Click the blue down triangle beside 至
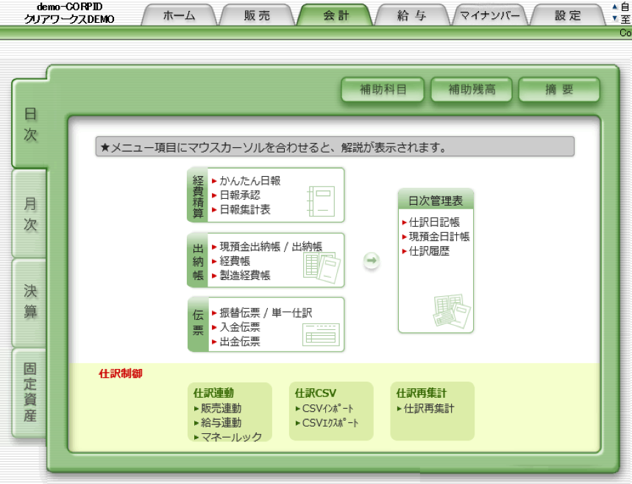The height and width of the screenshot is (484, 632). 614,18
